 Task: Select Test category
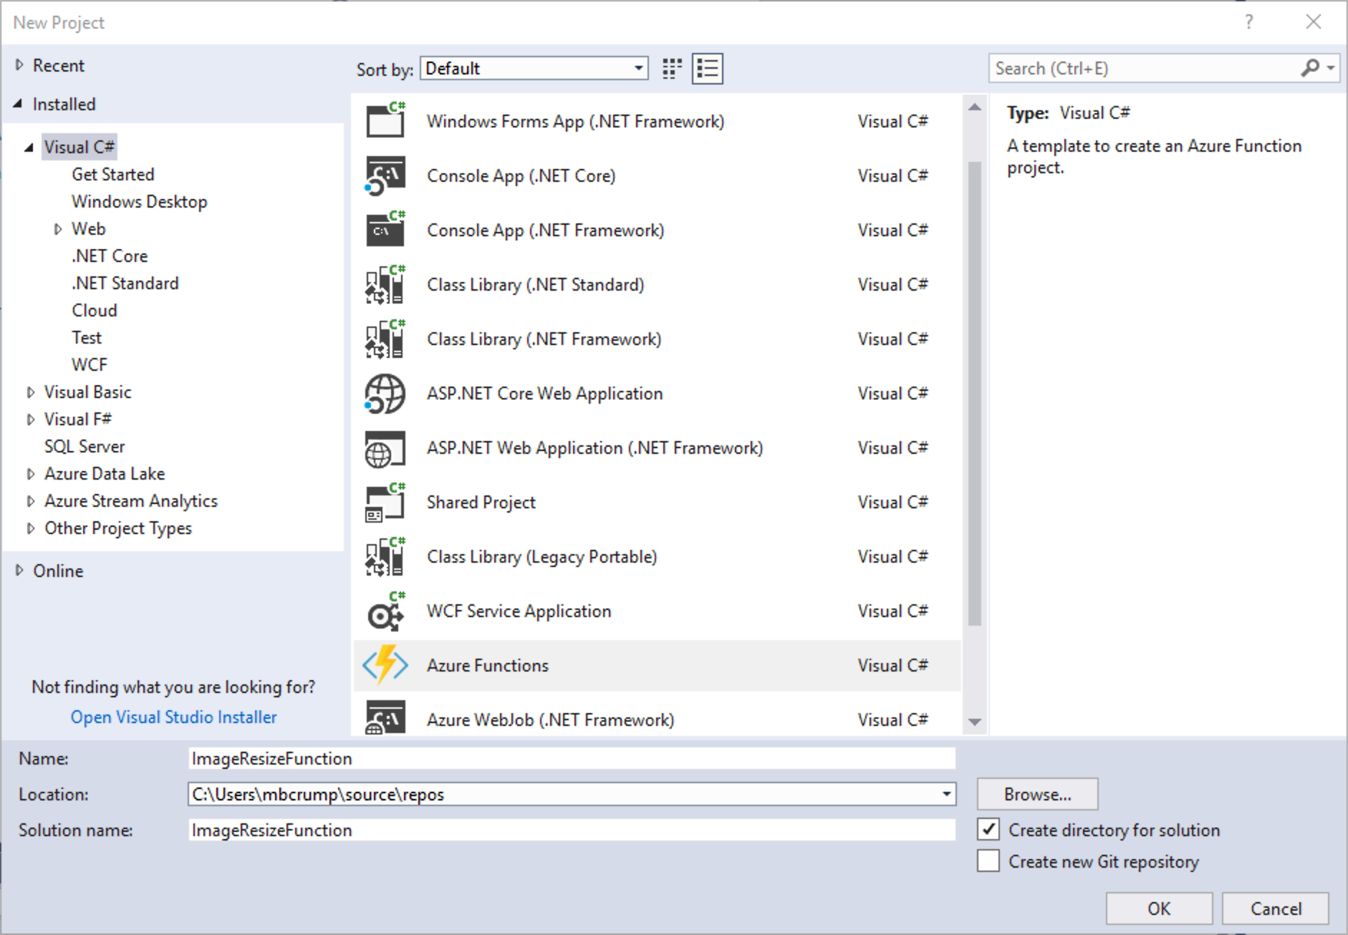click(x=87, y=337)
